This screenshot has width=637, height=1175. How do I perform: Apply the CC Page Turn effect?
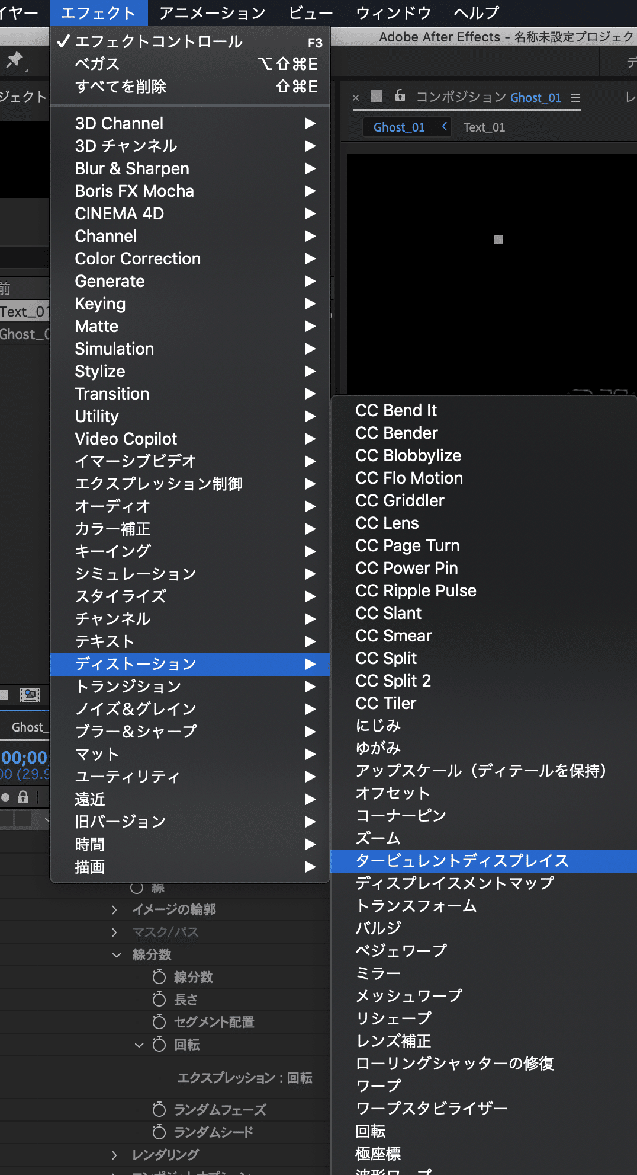(x=484, y=545)
